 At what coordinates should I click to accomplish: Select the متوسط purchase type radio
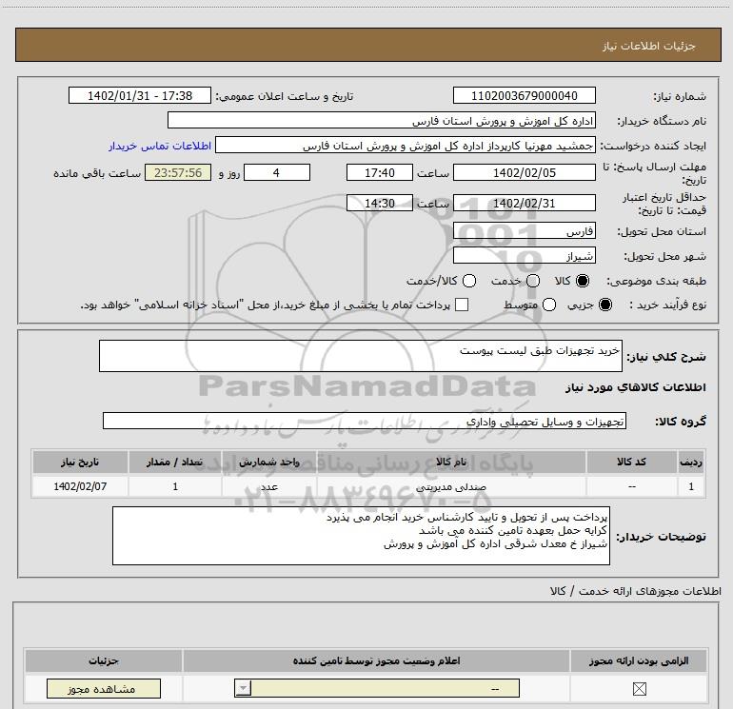click(x=549, y=305)
